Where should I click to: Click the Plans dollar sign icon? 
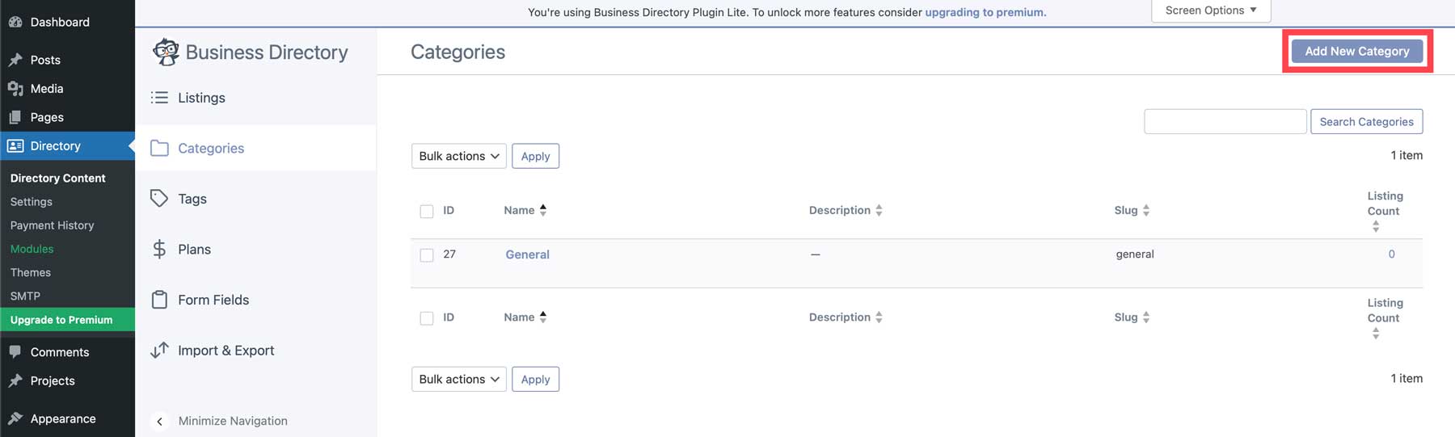(159, 249)
